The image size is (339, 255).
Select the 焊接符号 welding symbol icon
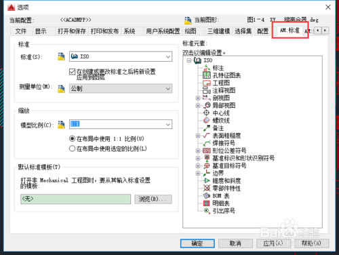[x=207, y=143]
